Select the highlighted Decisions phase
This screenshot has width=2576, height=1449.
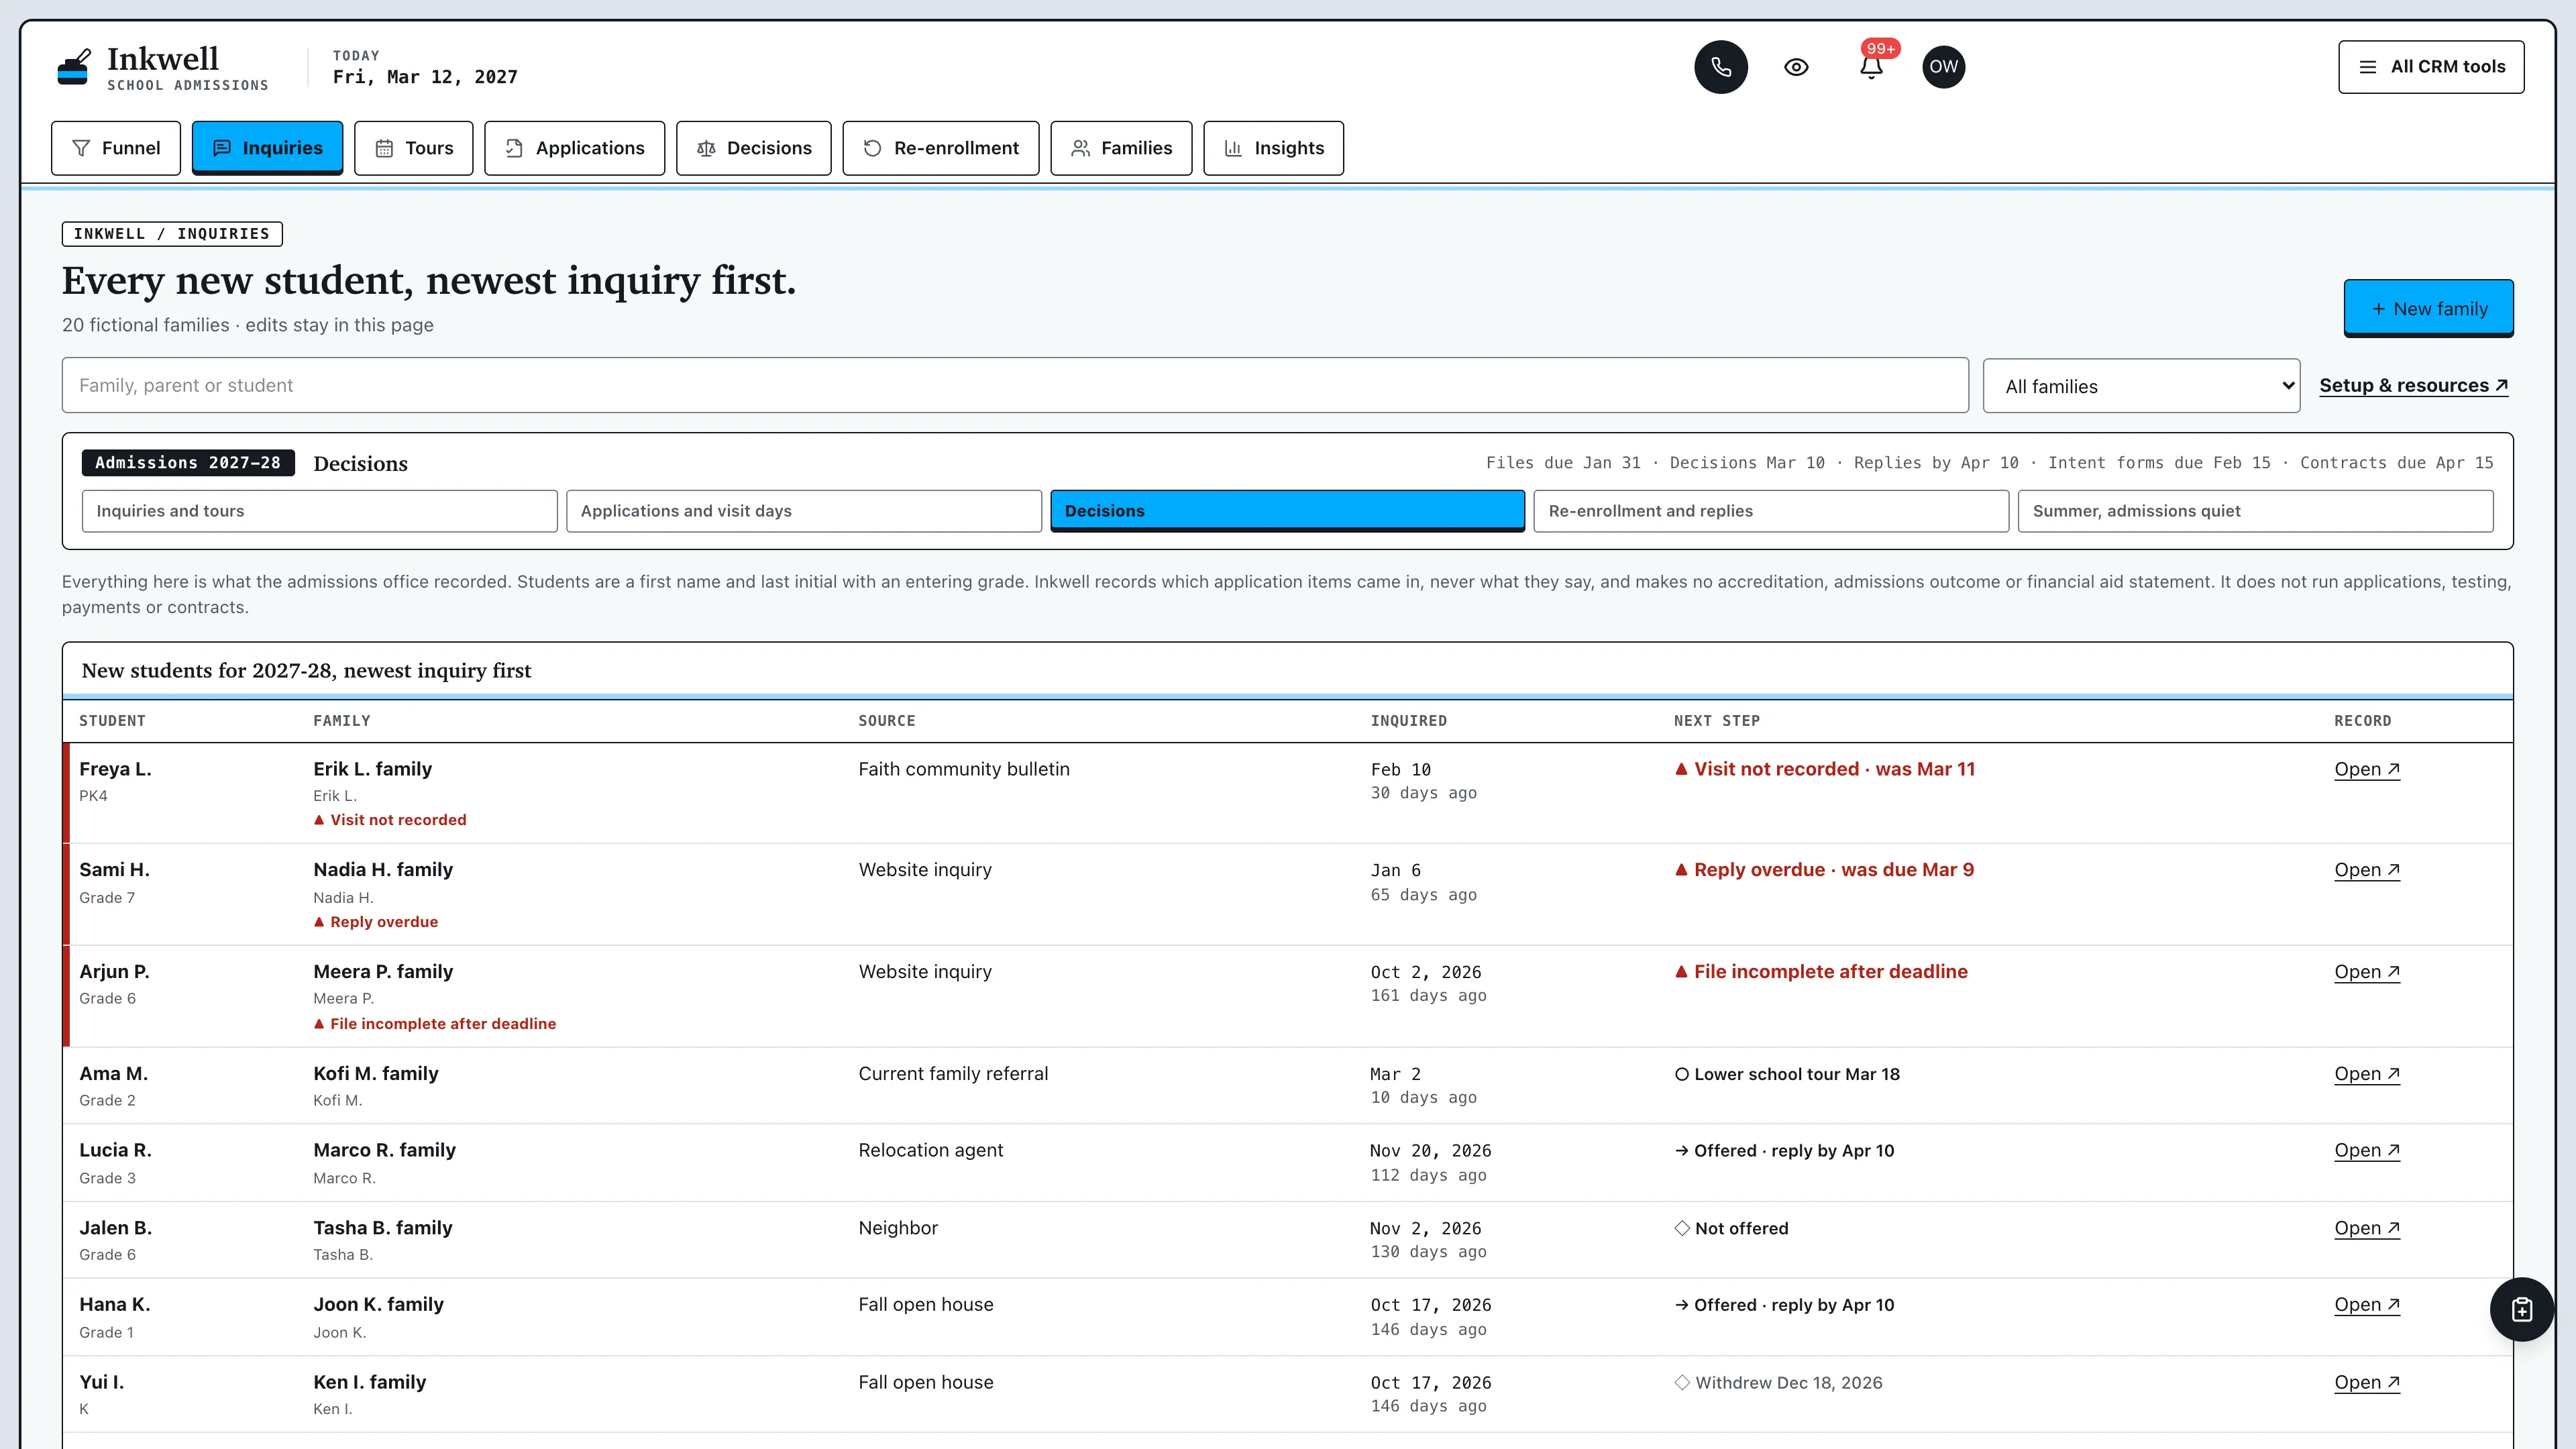(x=1287, y=511)
